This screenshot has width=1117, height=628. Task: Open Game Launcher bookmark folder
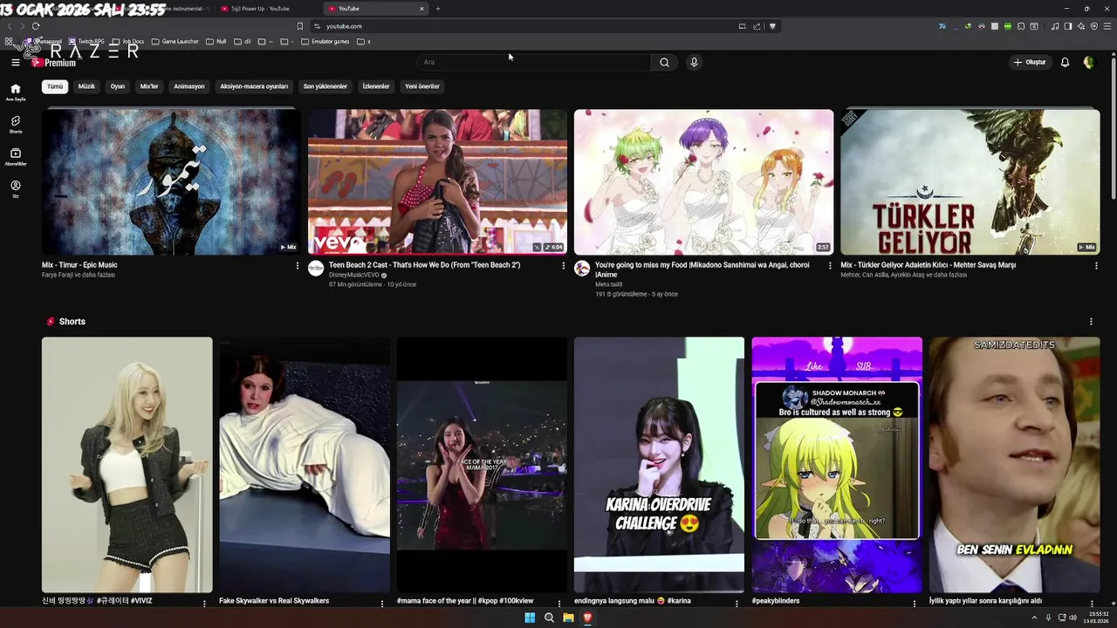click(x=175, y=41)
